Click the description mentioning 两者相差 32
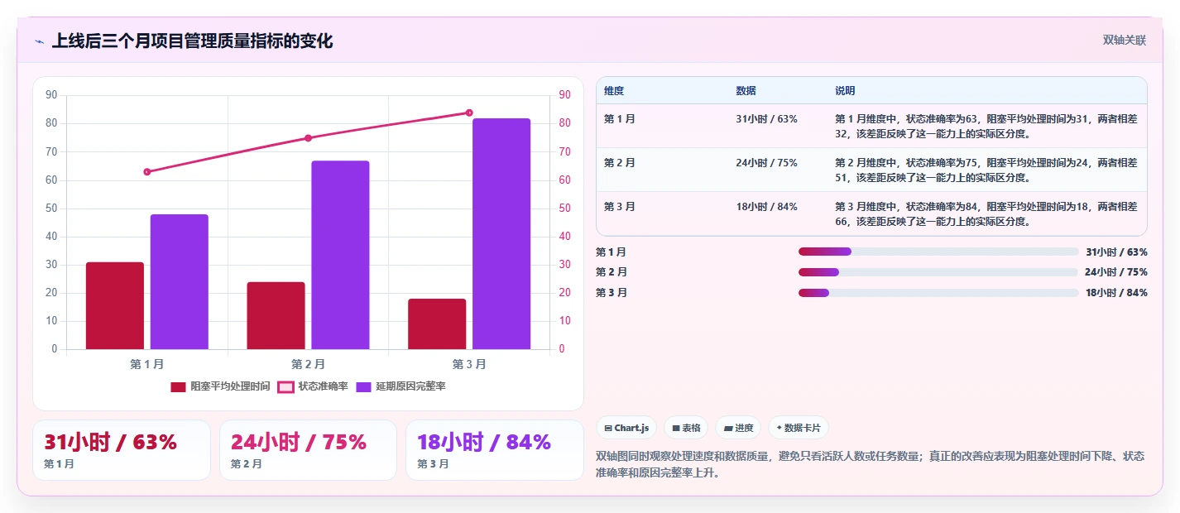 point(986,126)
